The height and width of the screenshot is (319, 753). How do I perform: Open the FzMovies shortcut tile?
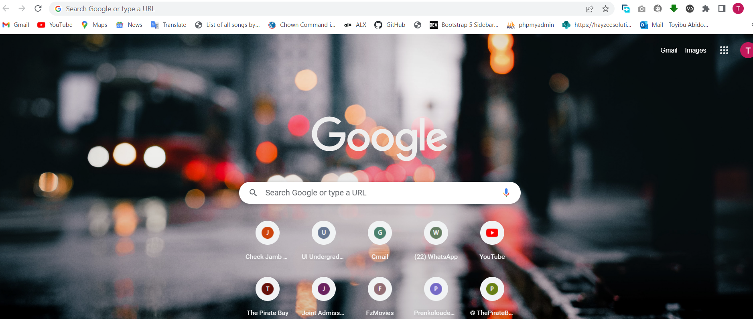click(380, 297)
